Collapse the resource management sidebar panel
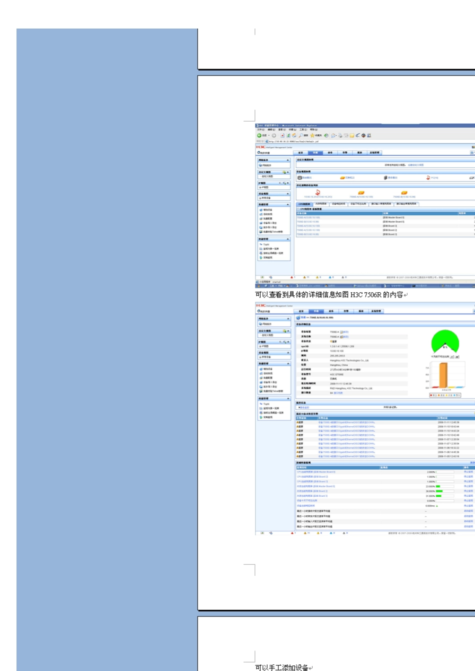The height and width of the screenshot is (671, 475). (288, 205)
